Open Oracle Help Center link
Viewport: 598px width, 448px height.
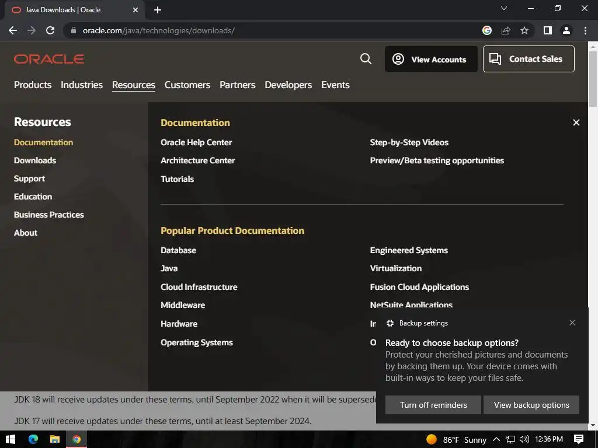196,142
